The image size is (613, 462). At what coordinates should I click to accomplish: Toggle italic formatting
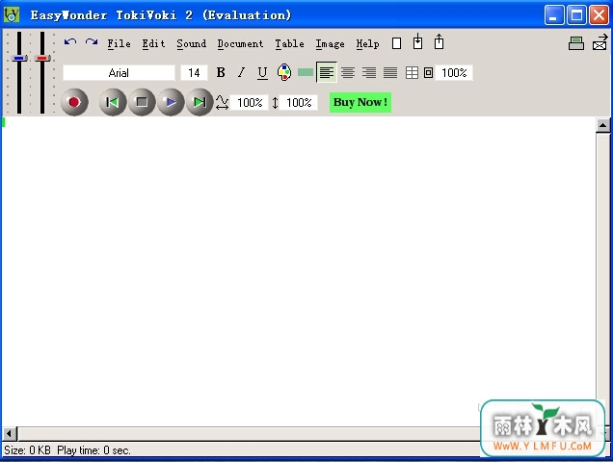click(x=242, y=72)
